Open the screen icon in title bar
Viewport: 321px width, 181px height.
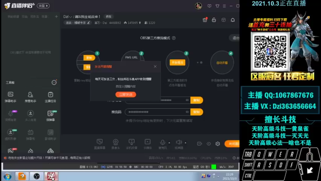[209, 6]
